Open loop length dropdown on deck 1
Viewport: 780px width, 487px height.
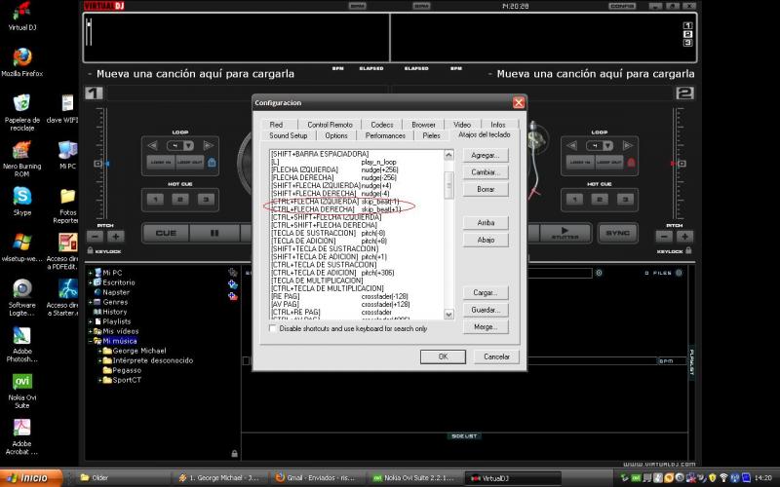tap(188, 145)
